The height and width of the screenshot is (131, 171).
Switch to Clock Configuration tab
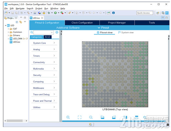pos(82,23)
